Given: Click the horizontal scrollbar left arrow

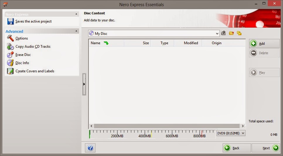Looking at the screenshot, I should click(x=91, y=126).
